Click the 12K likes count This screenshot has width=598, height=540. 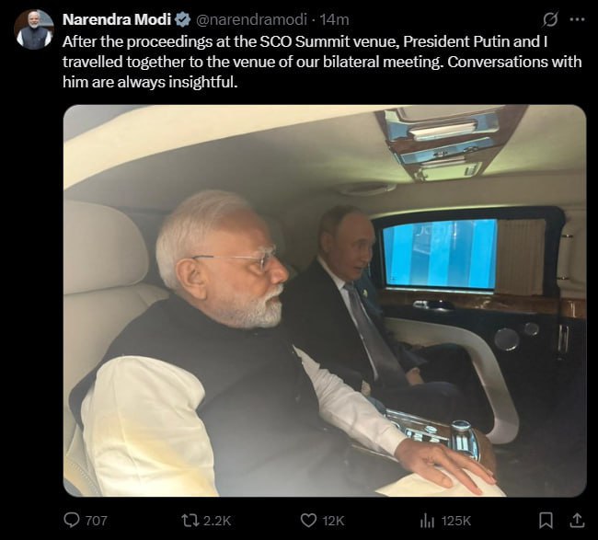[334, 521]
